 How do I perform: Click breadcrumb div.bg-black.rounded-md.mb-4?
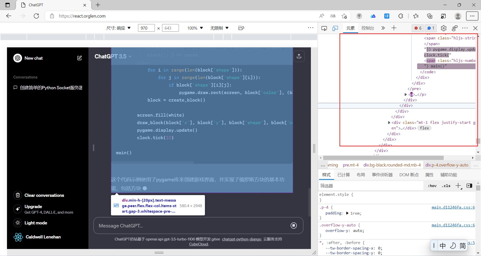(392, 165)
